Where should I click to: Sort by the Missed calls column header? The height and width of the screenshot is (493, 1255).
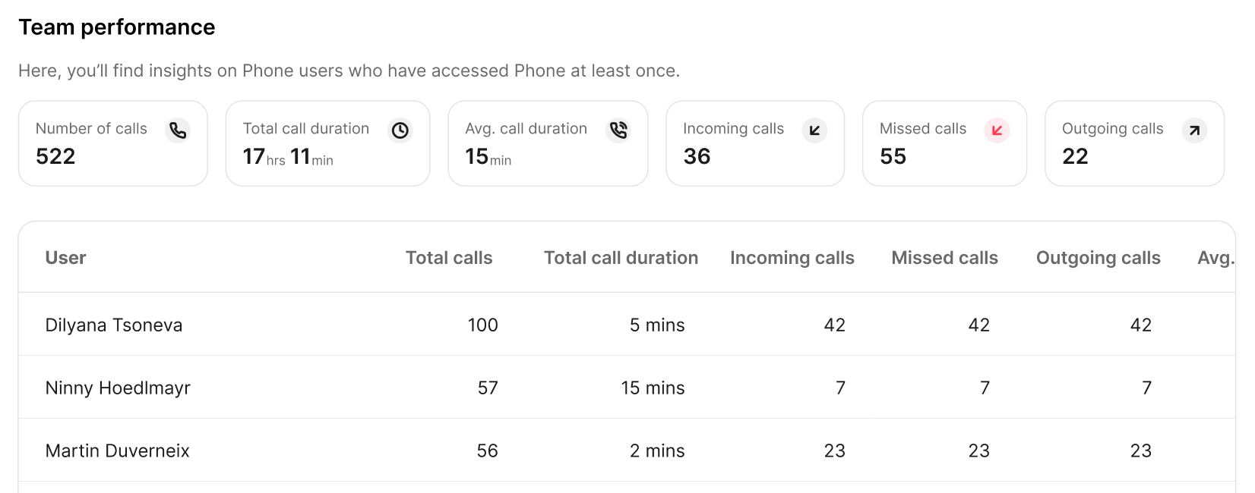[x=944, y=258]
